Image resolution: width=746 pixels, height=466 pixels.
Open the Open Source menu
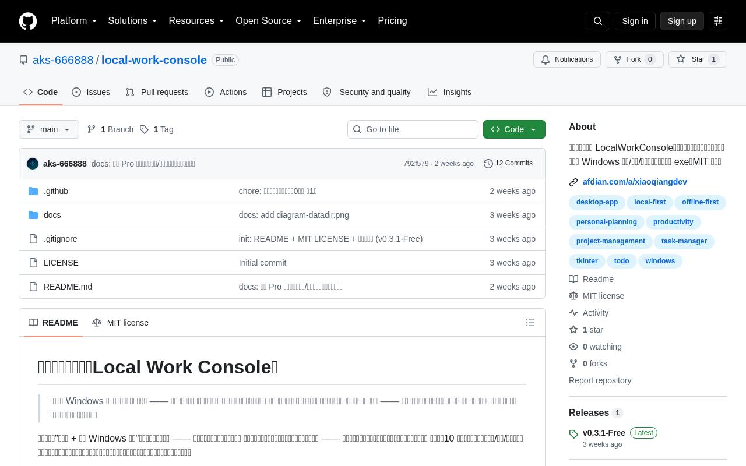269,21
